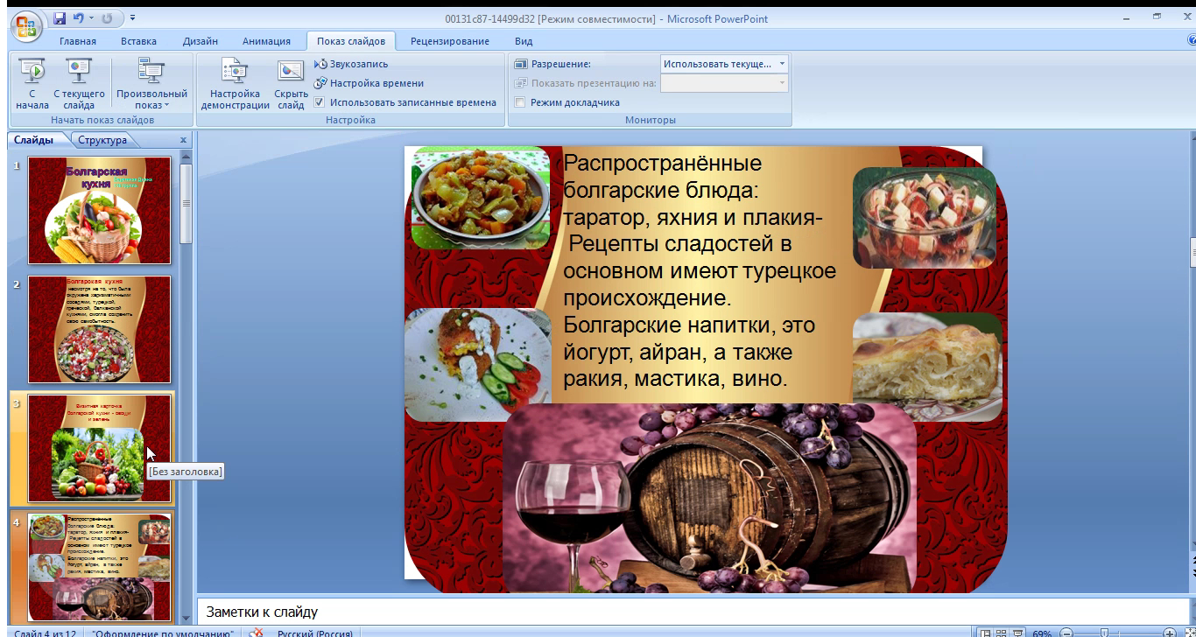The image size is (1196, 637).
Task: Select slide 2 thumbnail in slides pane
Action: click(99, 329)
